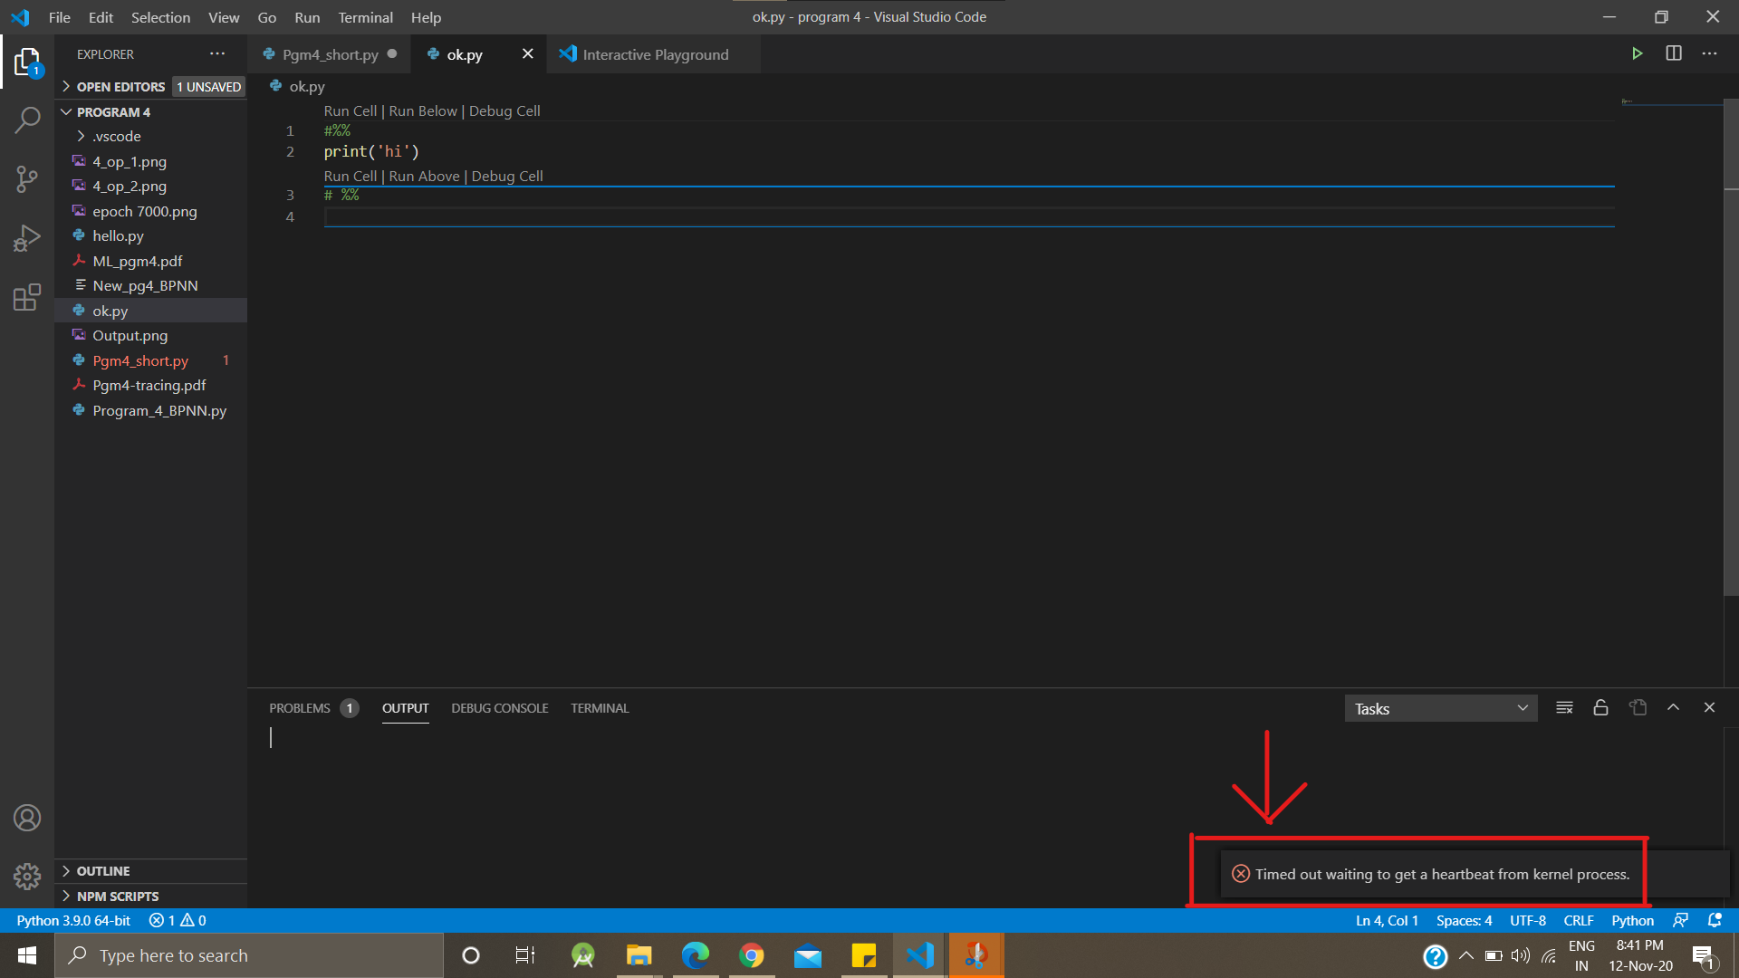Open the Run and Debug view
The height and width of the screenshot is (978, 1739).
[x=27, y=238]
